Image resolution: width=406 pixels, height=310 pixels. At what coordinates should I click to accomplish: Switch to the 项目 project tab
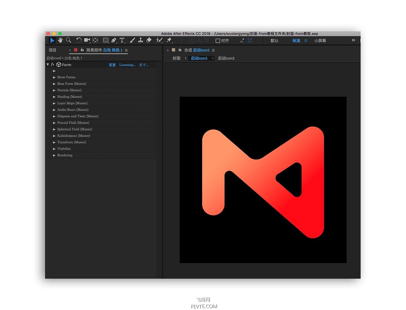point(52,50)
